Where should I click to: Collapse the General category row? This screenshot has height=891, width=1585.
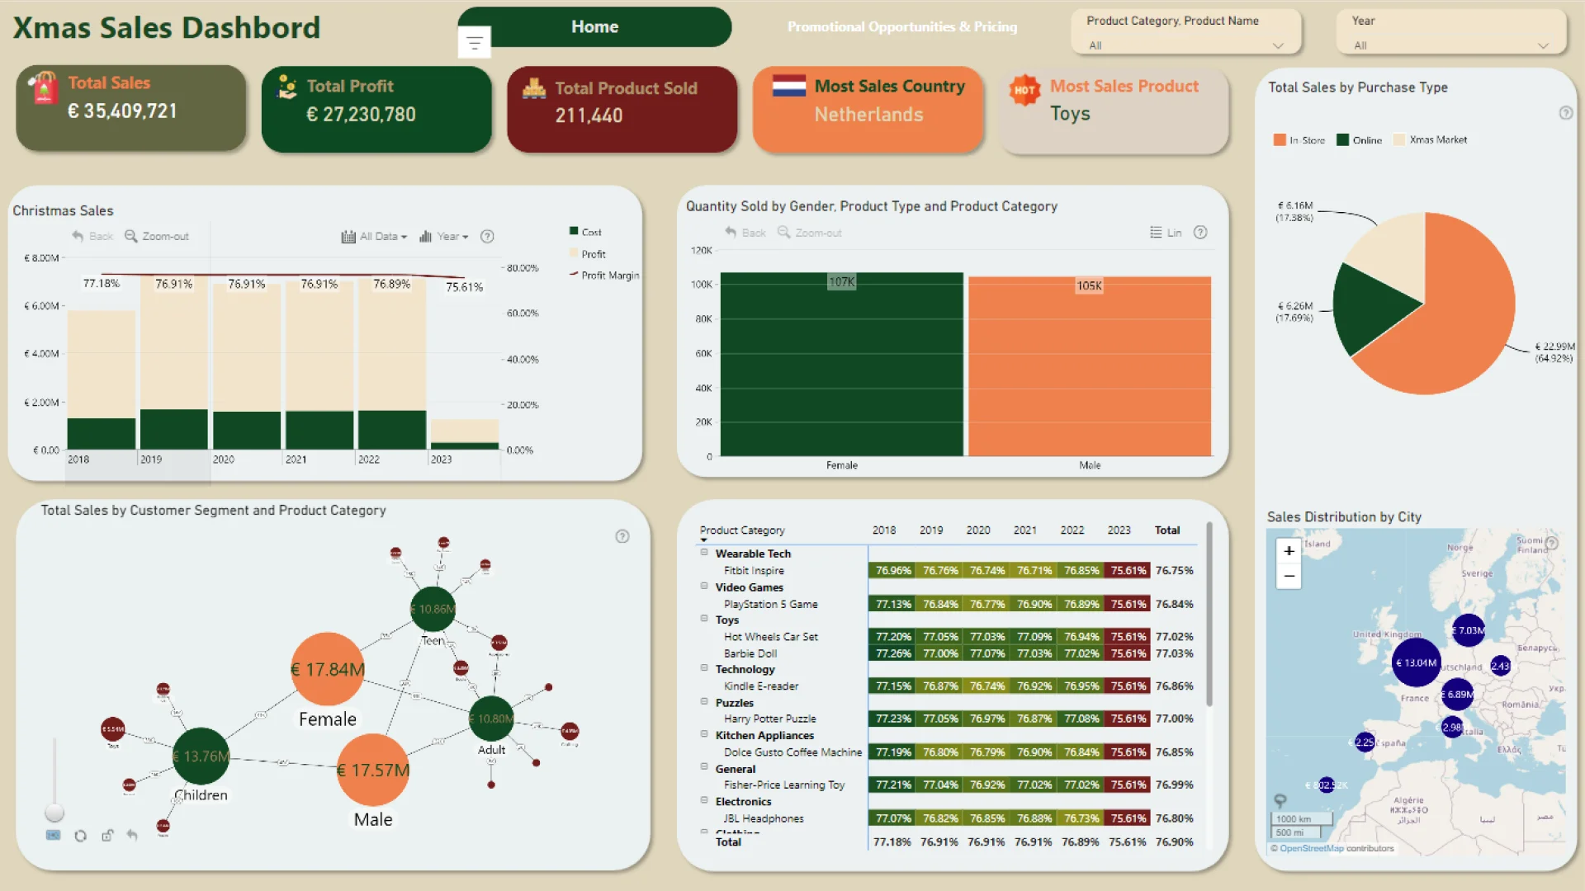tap(704, 767)
